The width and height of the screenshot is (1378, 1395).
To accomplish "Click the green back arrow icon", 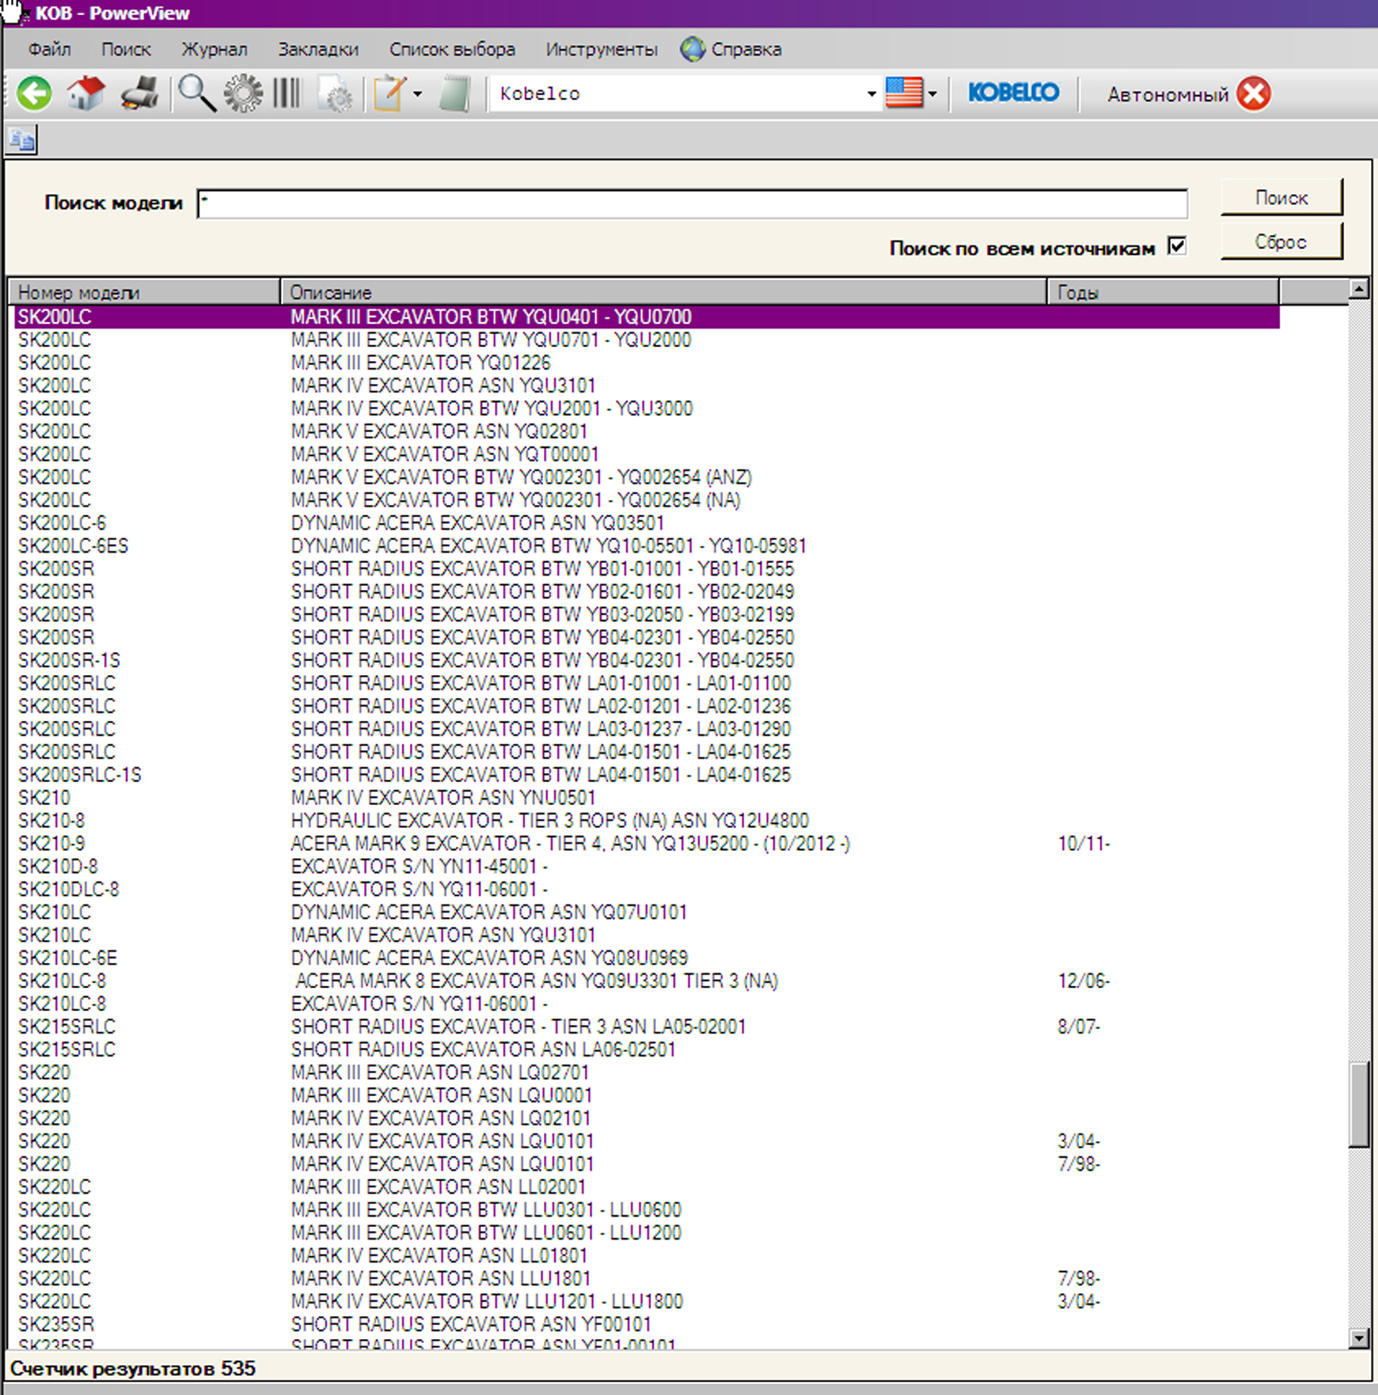I will tap(35, 94).
